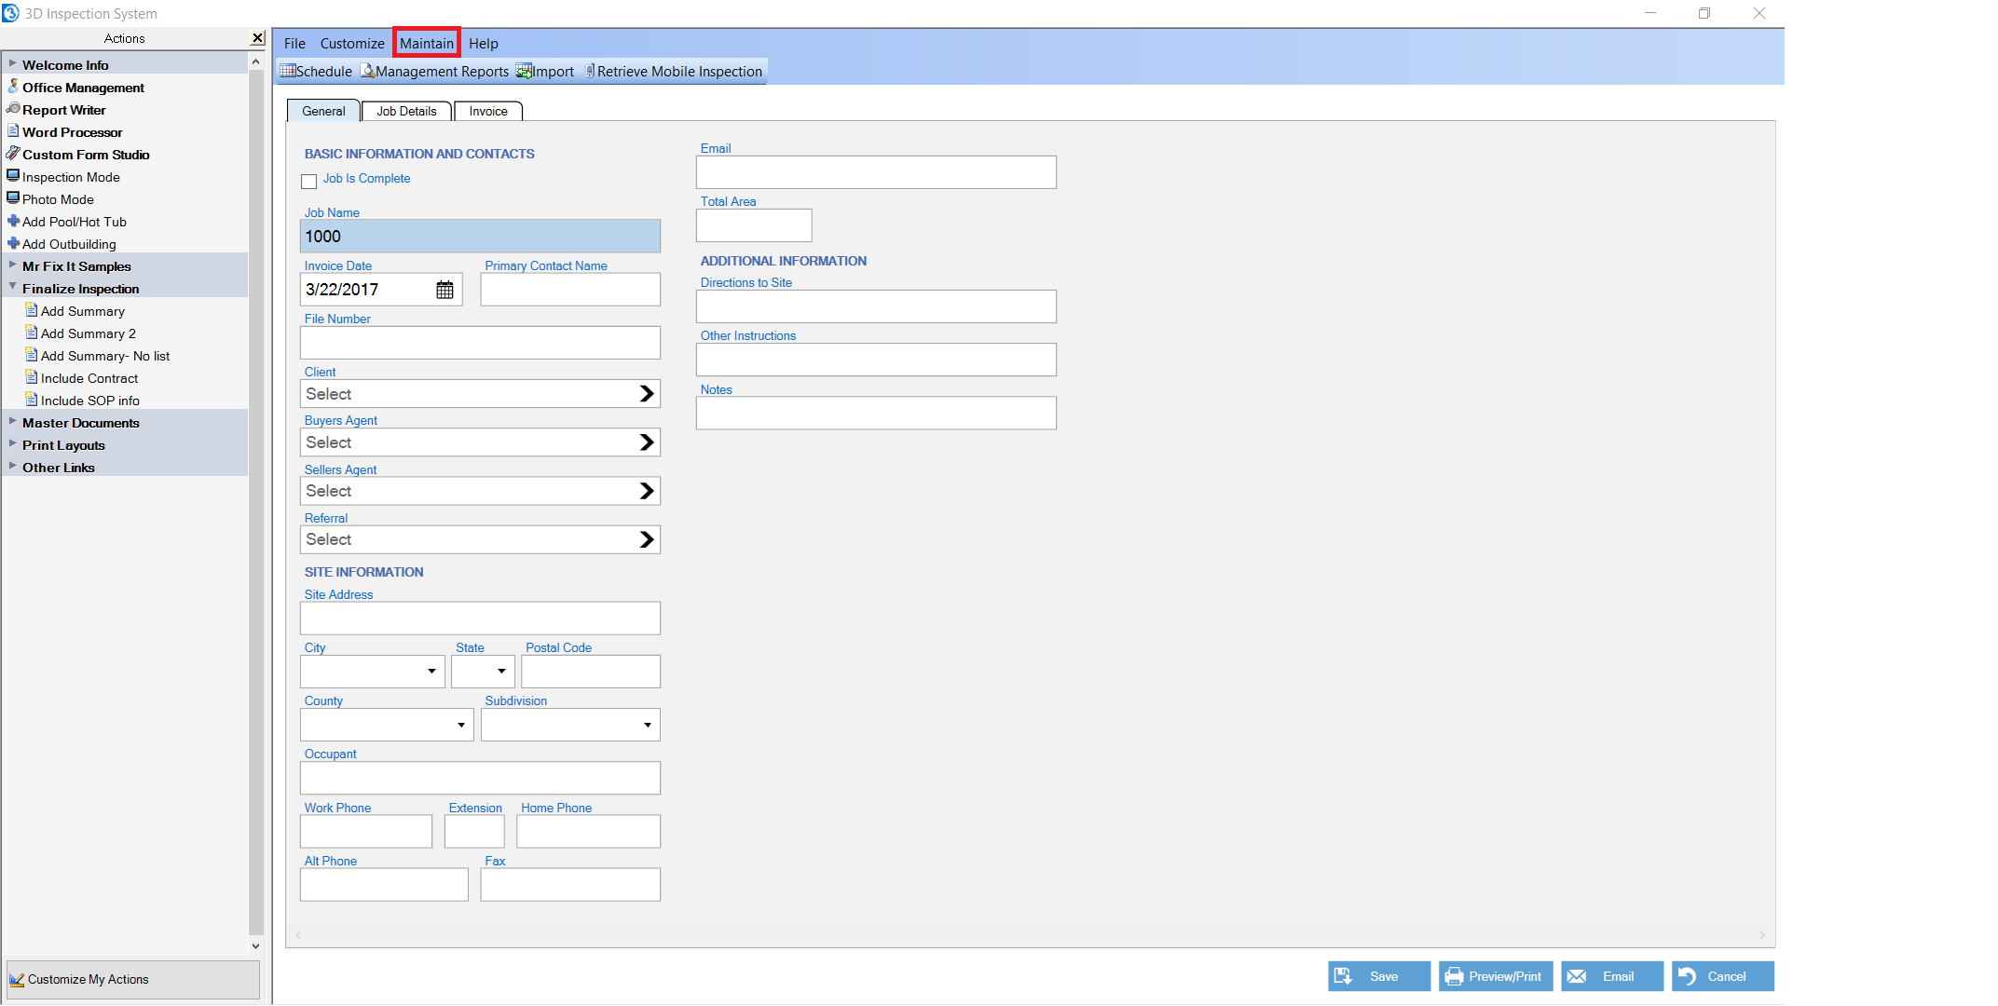Click the Work Phone field
This screenshot has width=1998, height=1006.
366,832
